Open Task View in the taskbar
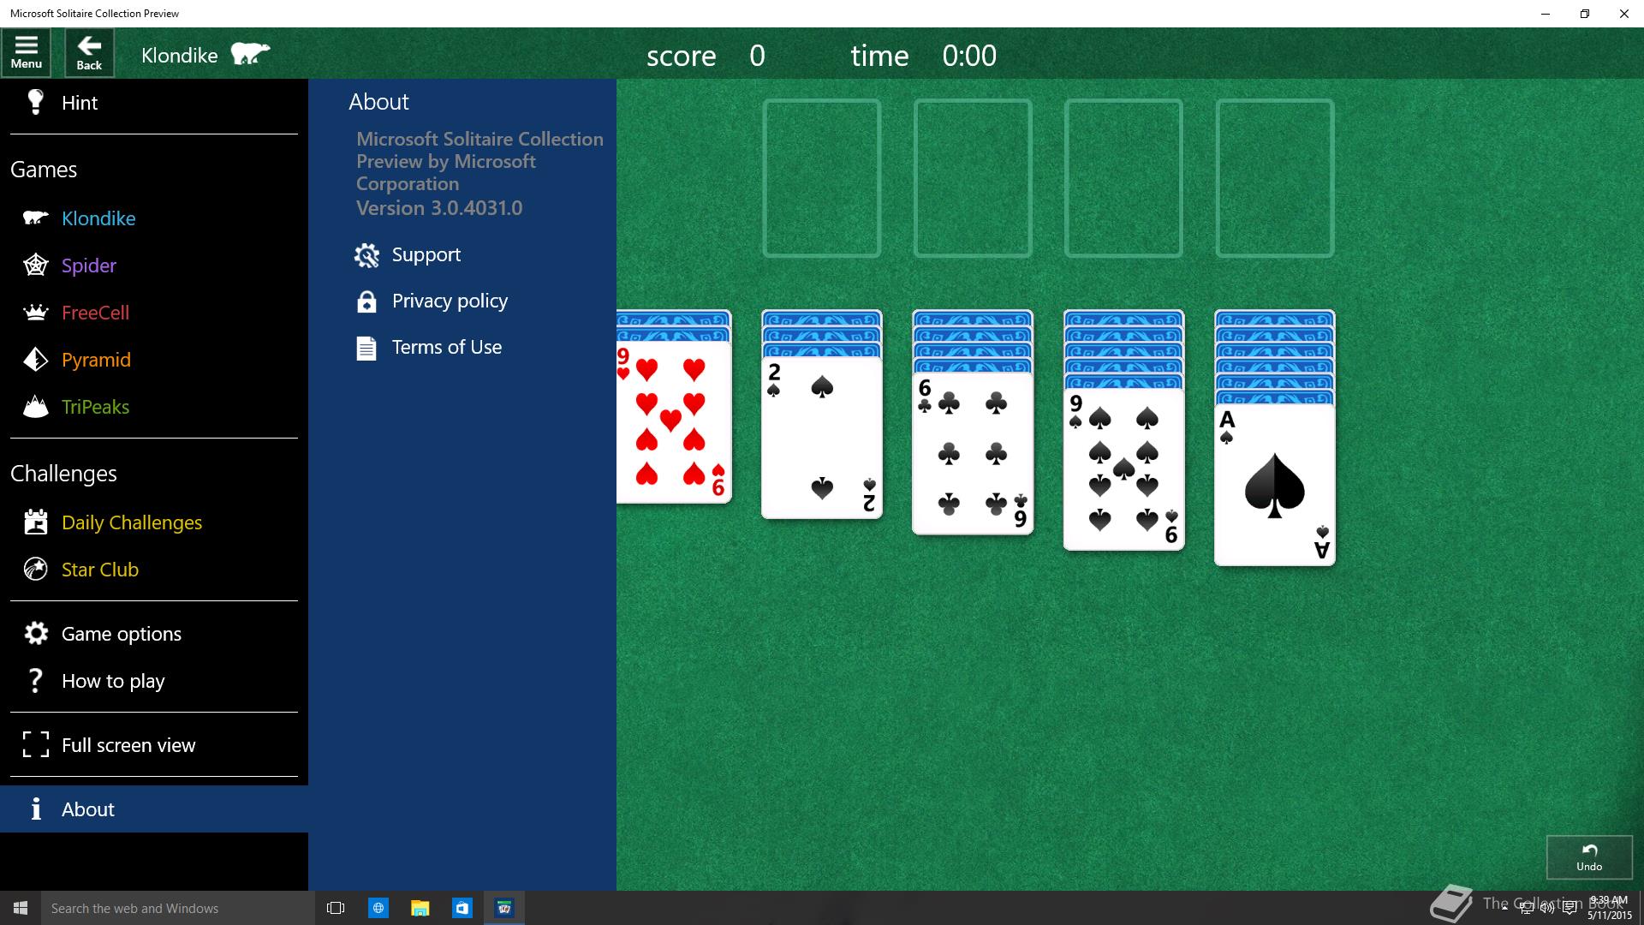 [336, 908]
